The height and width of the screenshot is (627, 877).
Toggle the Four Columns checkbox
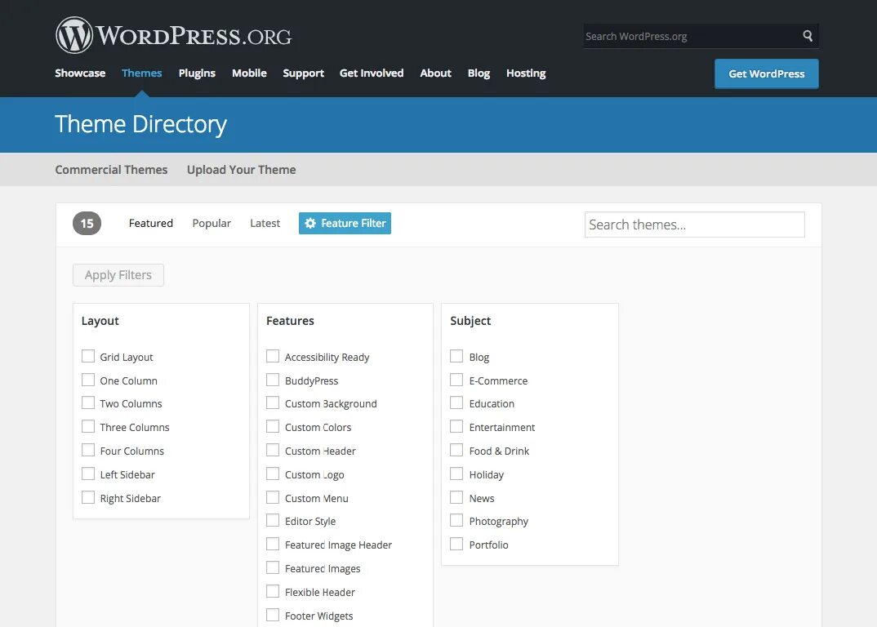pyautogui.click(x=88, y=451)
